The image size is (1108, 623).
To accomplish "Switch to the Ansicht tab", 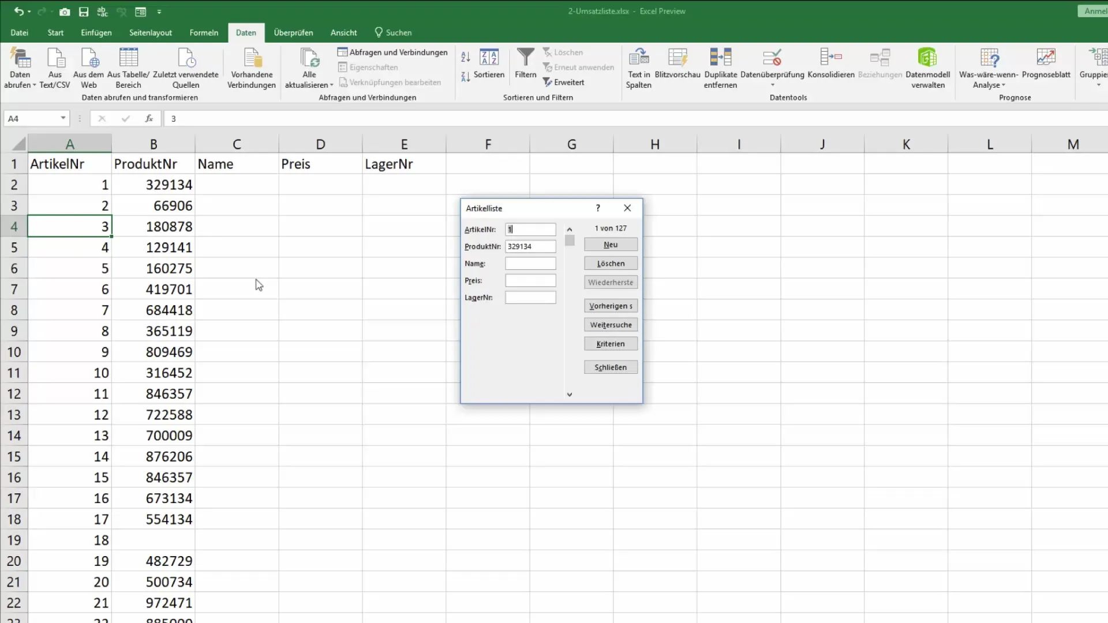I will pyautogui.click(x=343, y=33).
